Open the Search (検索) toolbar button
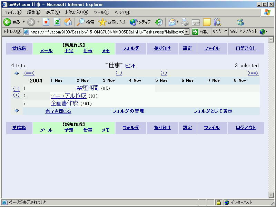Image resolution: width=276 pixels, height=207 pixels. pyautogui.click(x=86, y=22)
